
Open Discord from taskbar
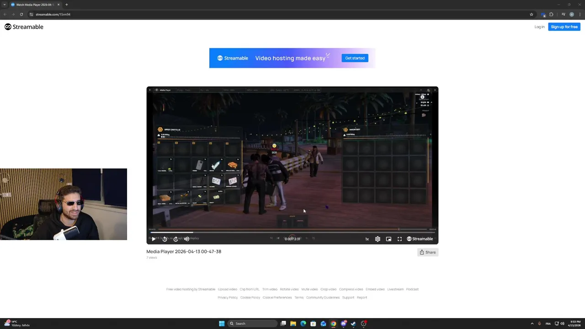[343, 324]
